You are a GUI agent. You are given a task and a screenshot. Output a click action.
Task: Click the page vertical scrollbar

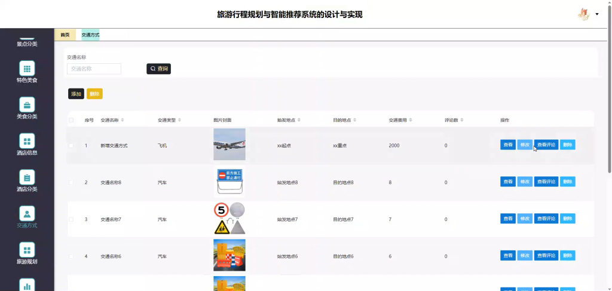[610, 88]
